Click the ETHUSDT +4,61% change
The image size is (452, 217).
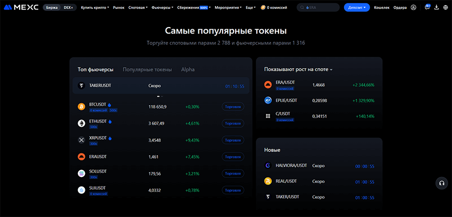tap(192, 123)
